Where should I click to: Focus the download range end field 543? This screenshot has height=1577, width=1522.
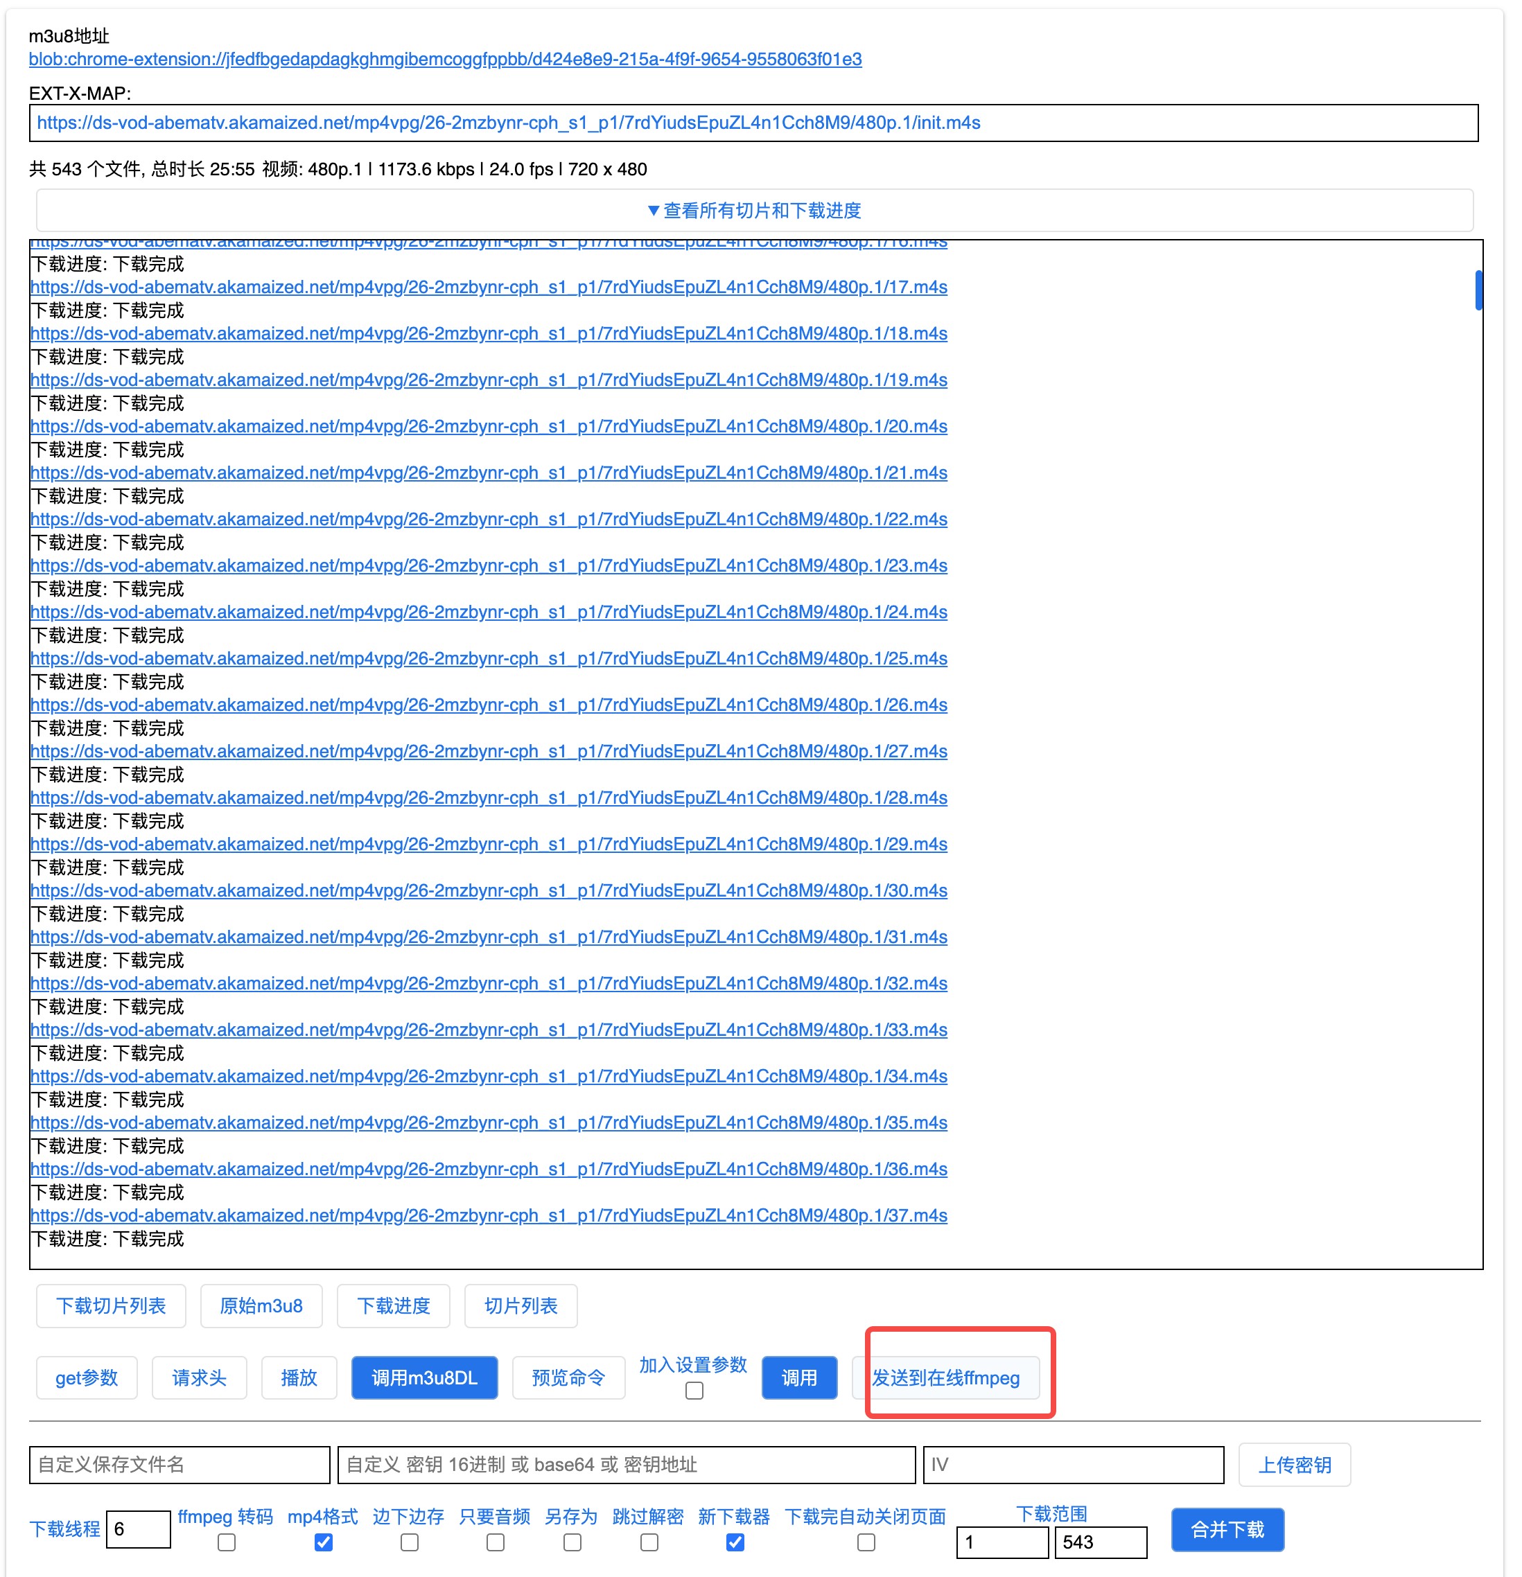point(1101,1543)
